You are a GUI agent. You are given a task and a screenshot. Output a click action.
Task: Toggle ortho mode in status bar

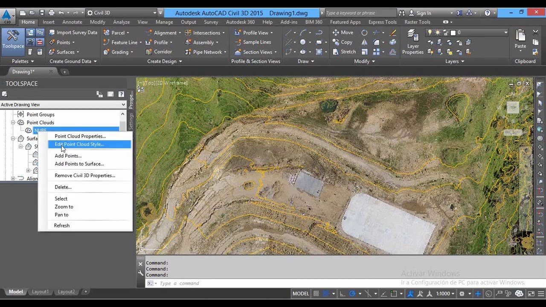(343, 293)
